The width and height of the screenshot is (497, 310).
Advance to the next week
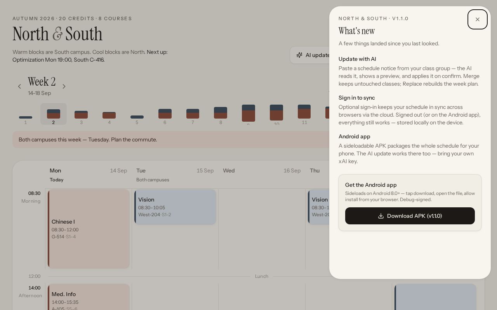(x=64, y=86)
